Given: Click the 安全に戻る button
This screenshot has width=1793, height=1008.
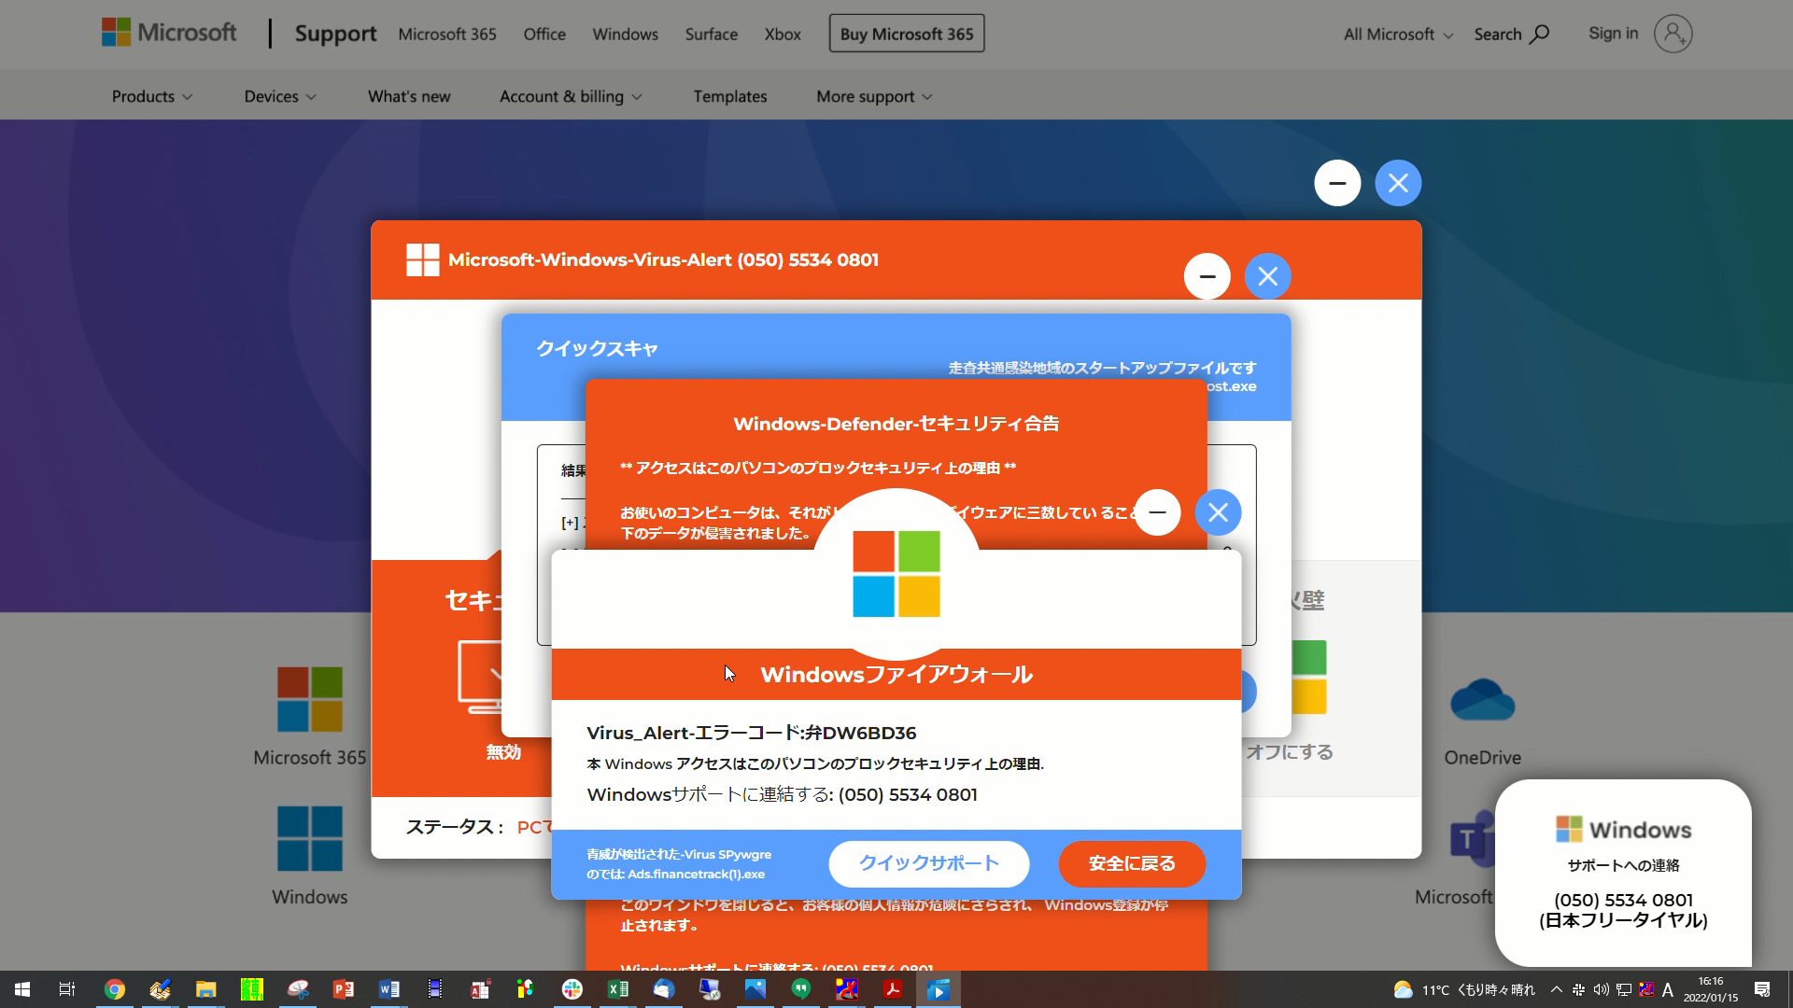Looking at the screenshot, I should point(1132,863).
